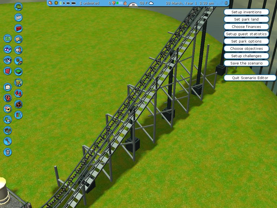Select the bench and bin path extras icon
Viewport: 277px width, 208px height.
(x=18, y=39)
